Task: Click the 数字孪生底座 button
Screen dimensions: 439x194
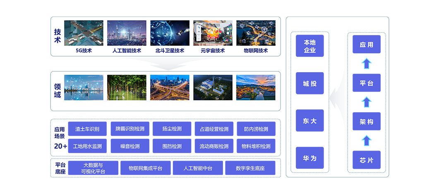Action: (250, 168)
